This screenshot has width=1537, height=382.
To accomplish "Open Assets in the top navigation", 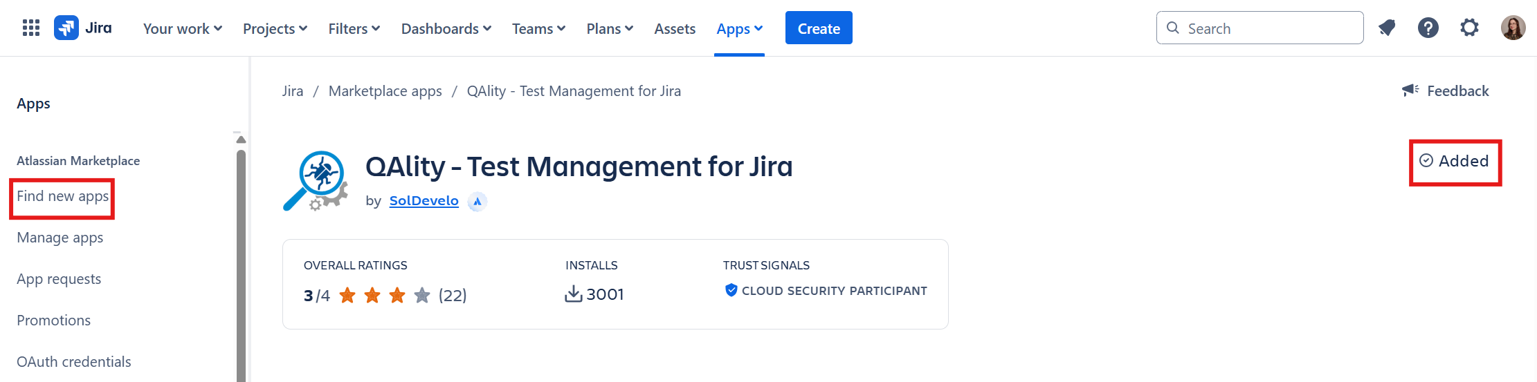I will [x=675, y=29].
